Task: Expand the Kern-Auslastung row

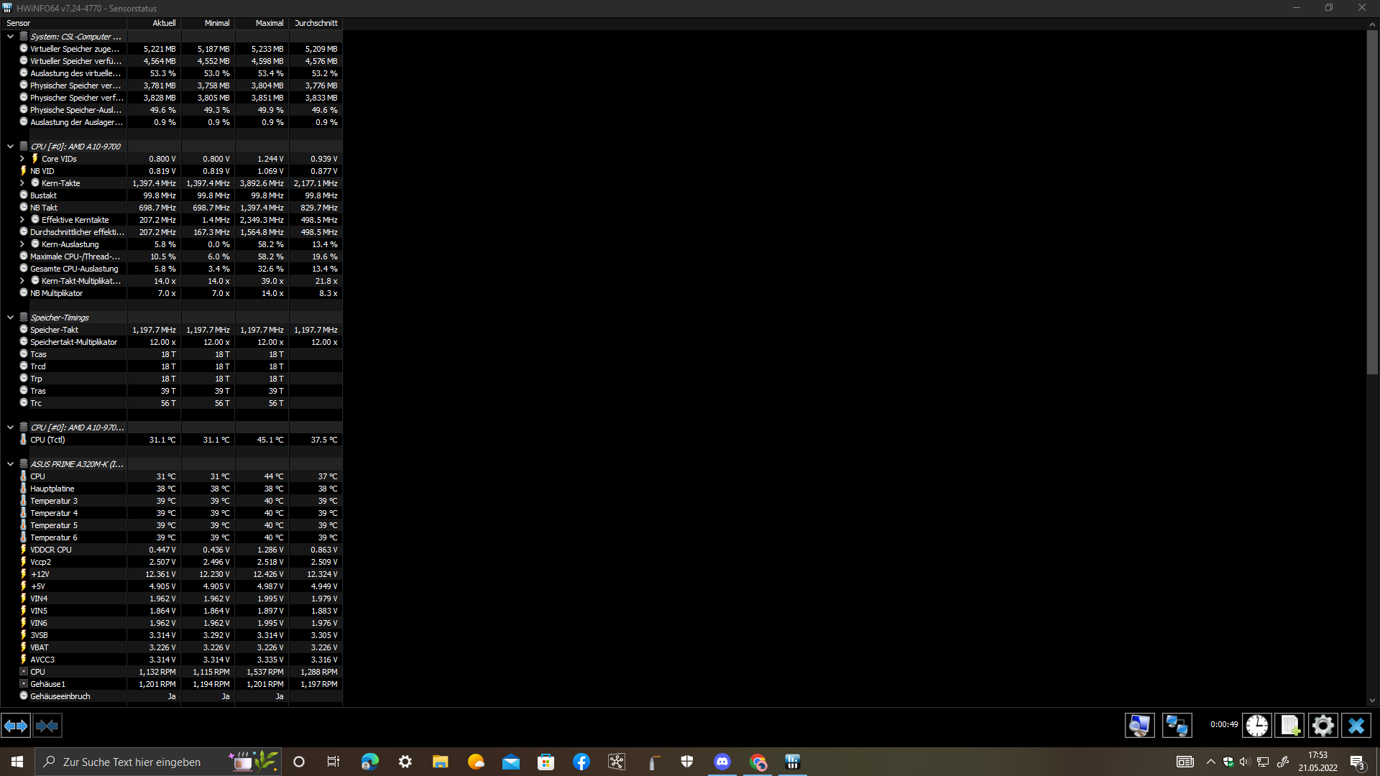Action: point(22,244)
